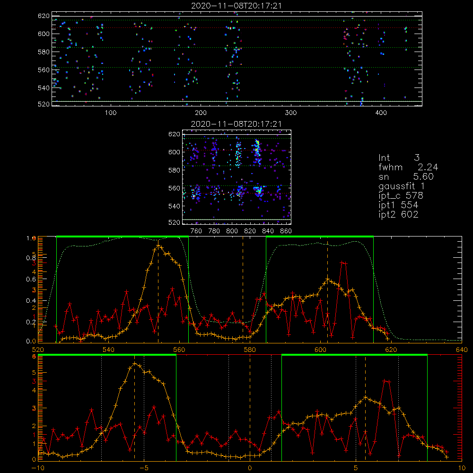Viewport: 473px width, 473px height.
Task: Click the 100 tick label on the wide image
Action: [111, 113]
